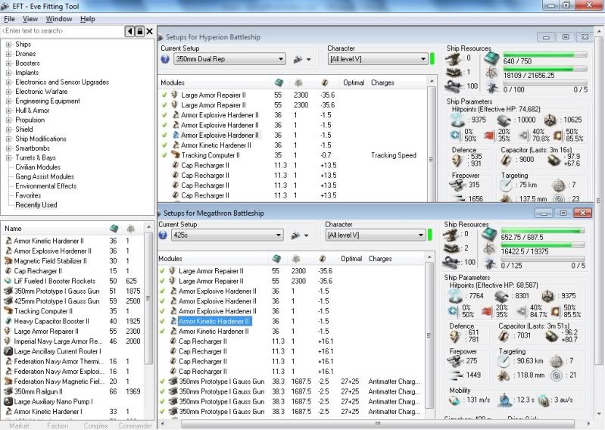Open the 425s setup dropdown
This screenshot has height=430, width=605.
tap(227, 235)
